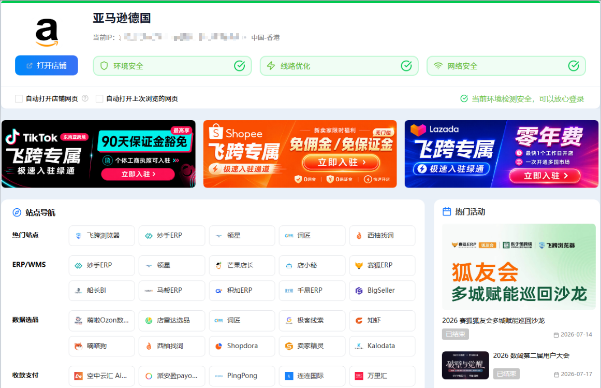
Task: Open PingPong payment site
Action: 242,376
